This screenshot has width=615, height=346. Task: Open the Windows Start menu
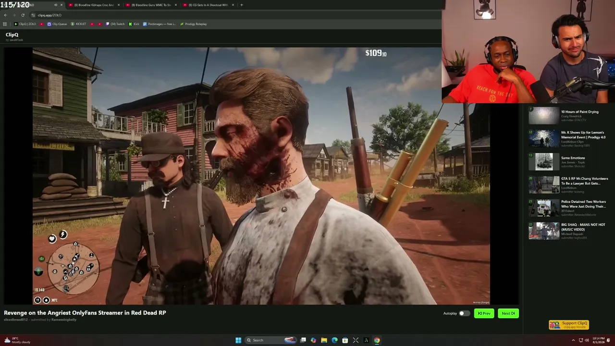(x=238, y=340)
